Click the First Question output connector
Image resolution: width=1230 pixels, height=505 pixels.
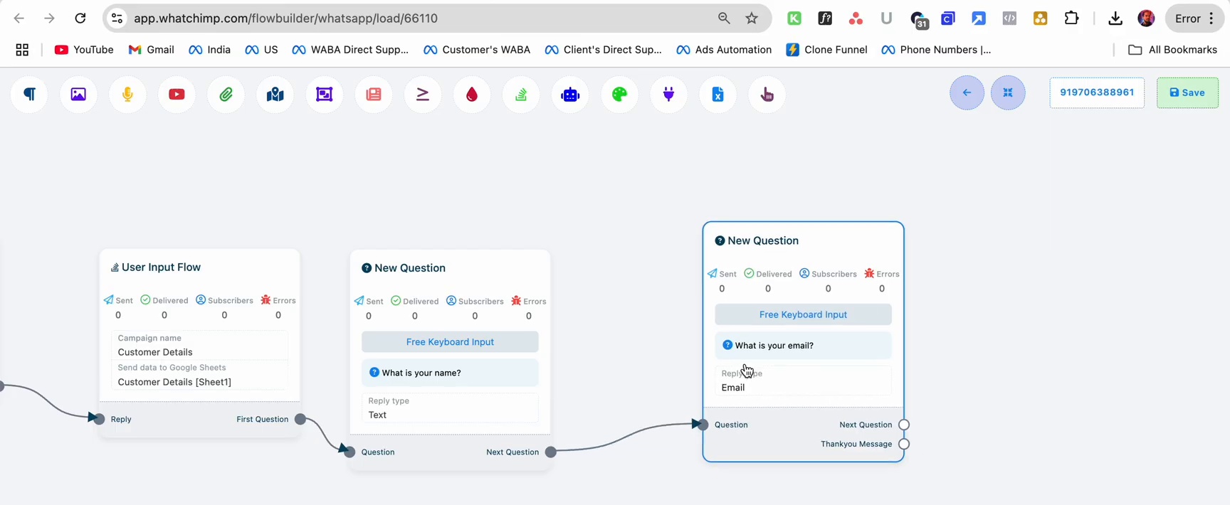[x=300, y=419]
